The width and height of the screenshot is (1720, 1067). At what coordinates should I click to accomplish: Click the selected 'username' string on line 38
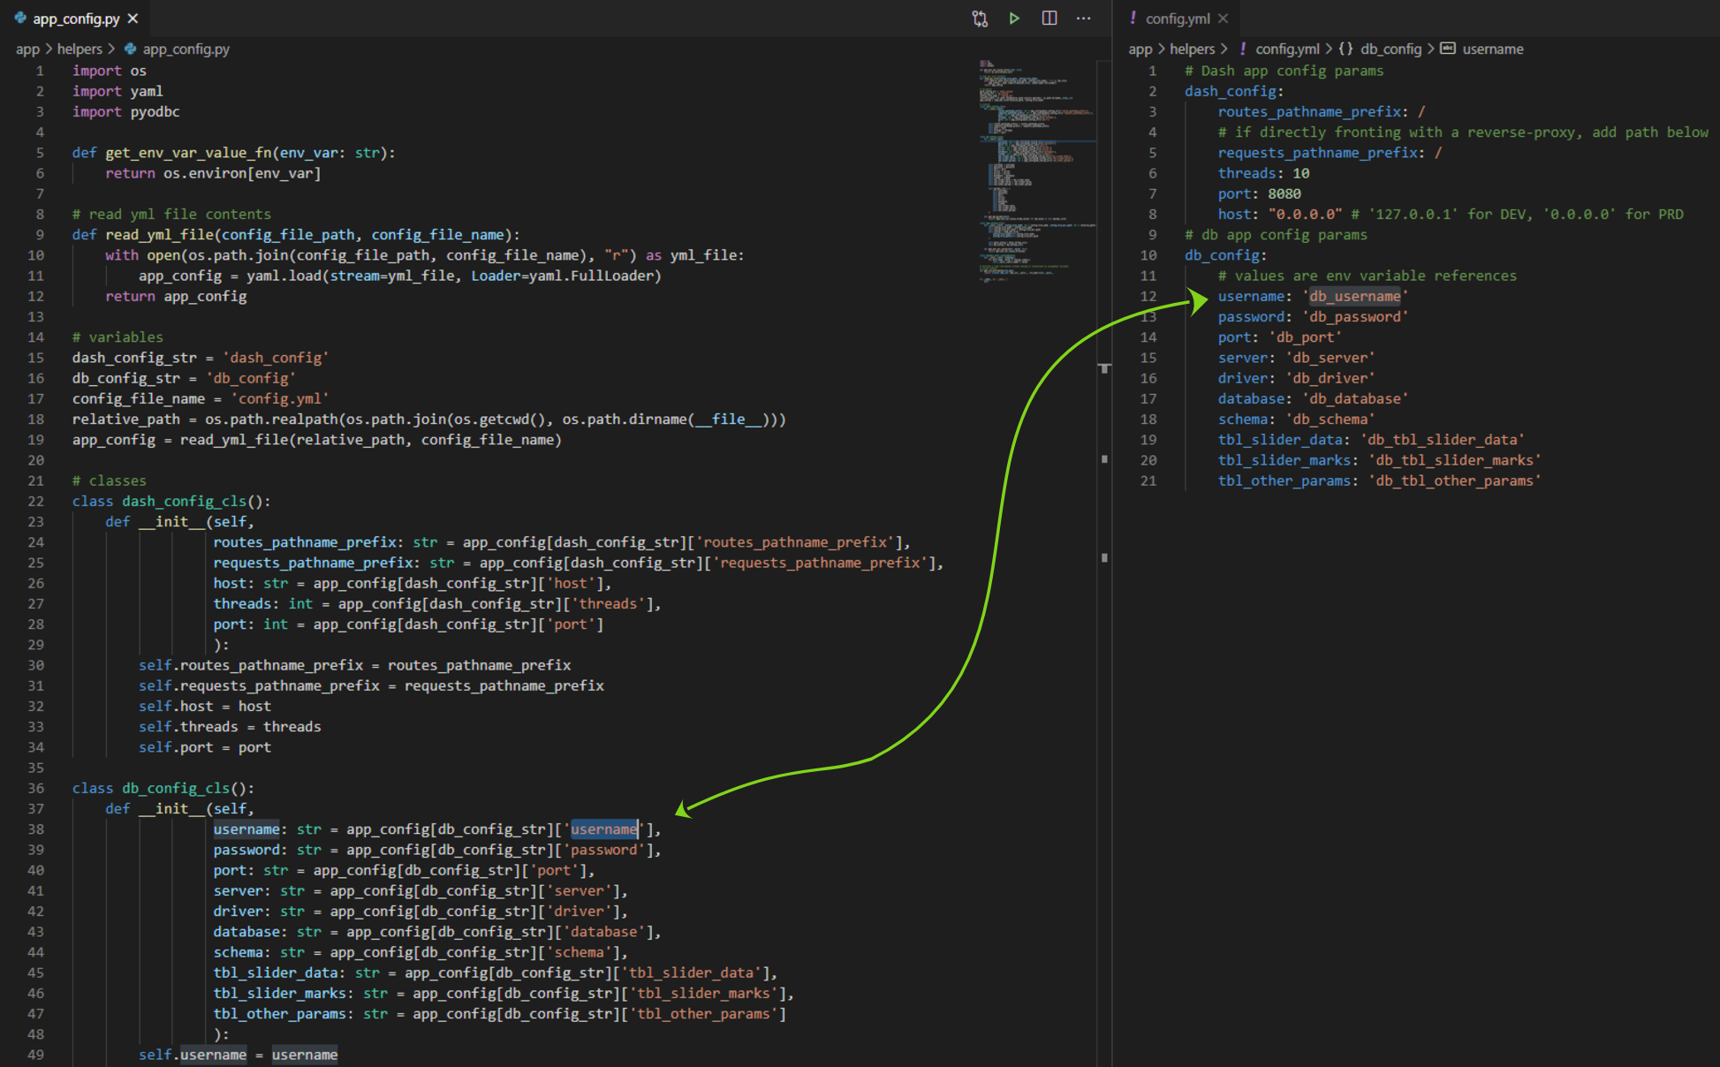[603, 829]
